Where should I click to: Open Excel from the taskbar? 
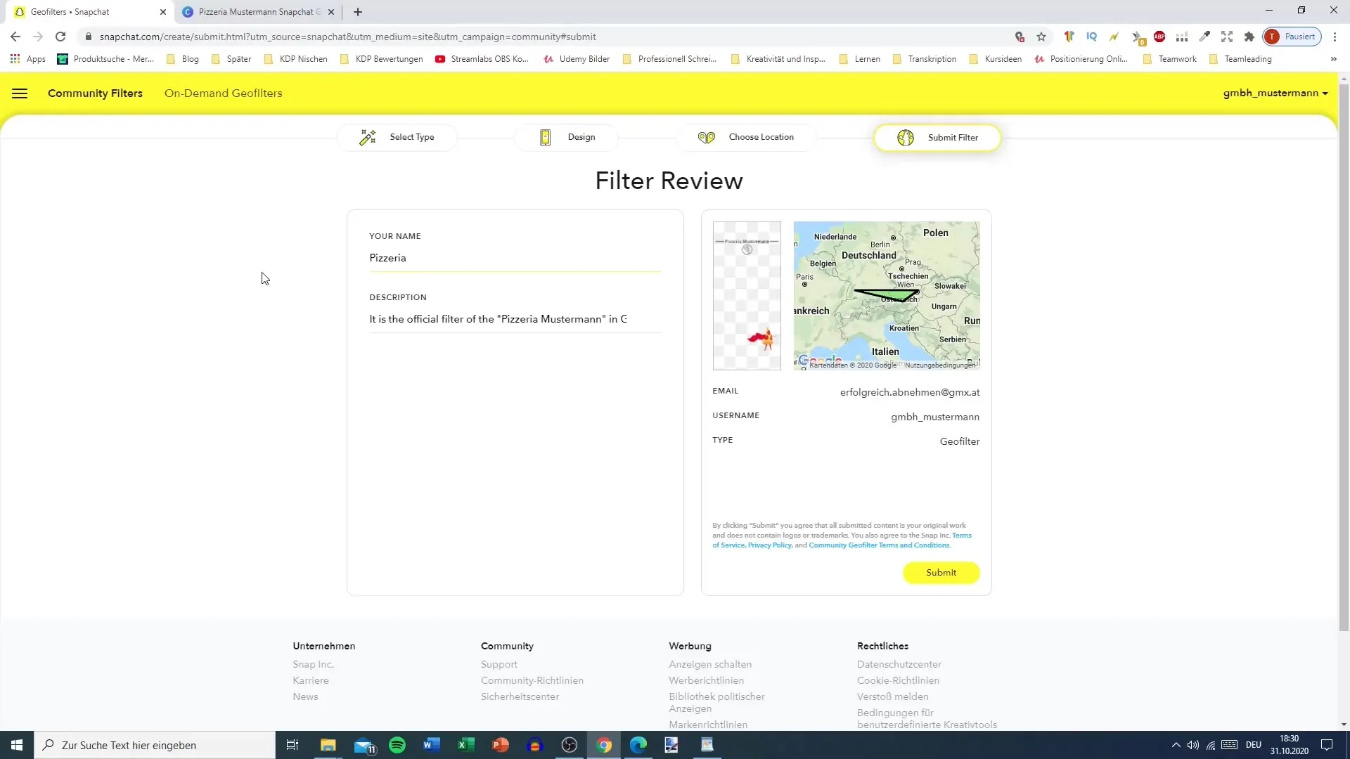[x=465, y=745]
